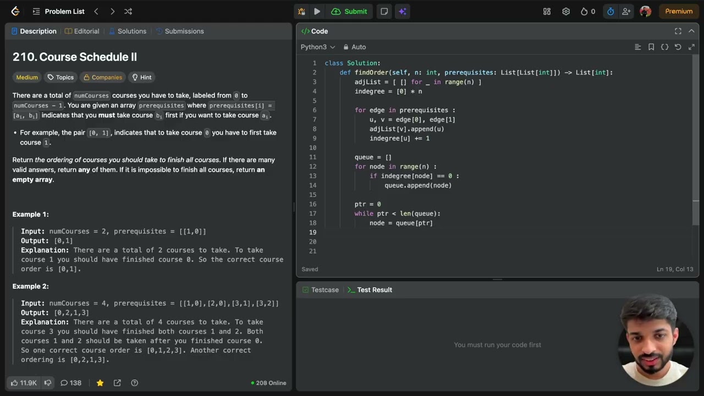Click the format code lines icon

pos(638,47)
